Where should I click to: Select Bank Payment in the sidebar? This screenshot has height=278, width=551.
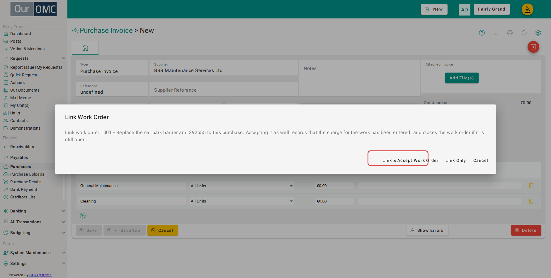click(23, 189)
